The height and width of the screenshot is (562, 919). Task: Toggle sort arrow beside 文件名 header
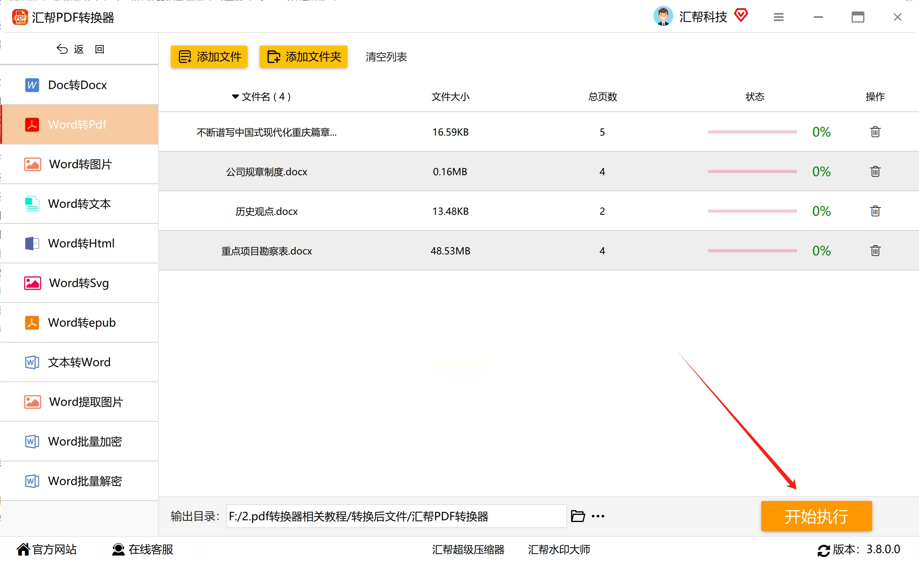click(235, 97)
